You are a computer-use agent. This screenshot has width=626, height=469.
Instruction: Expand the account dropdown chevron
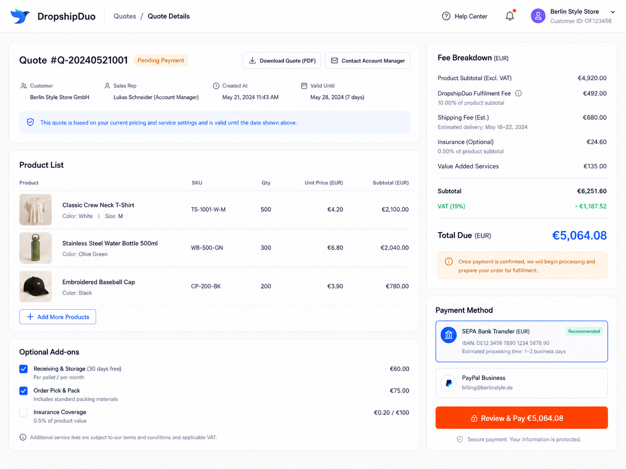tap(613, 12)
